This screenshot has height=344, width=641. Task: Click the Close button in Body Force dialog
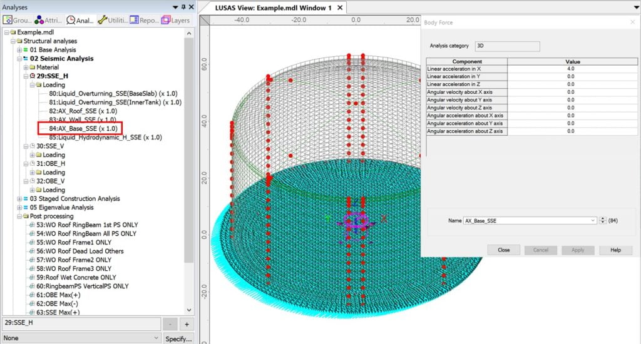point(503,250)
